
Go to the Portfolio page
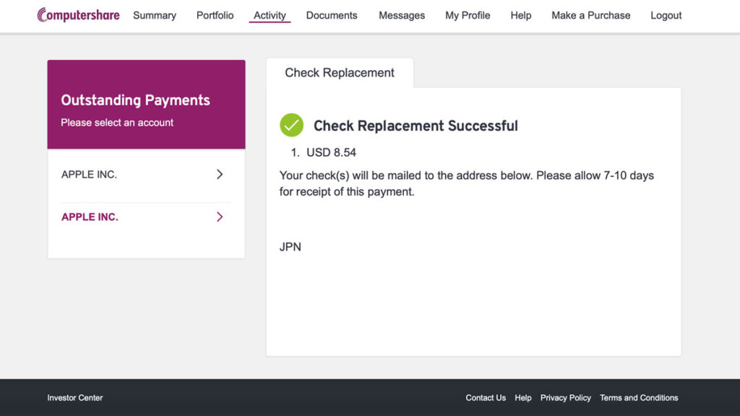click(x=215, y=16)
